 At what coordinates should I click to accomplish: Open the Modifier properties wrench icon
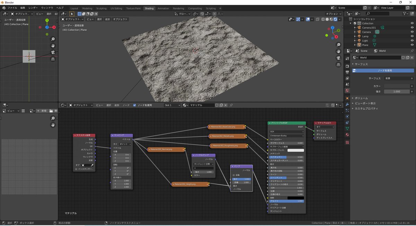pos(347,104)
